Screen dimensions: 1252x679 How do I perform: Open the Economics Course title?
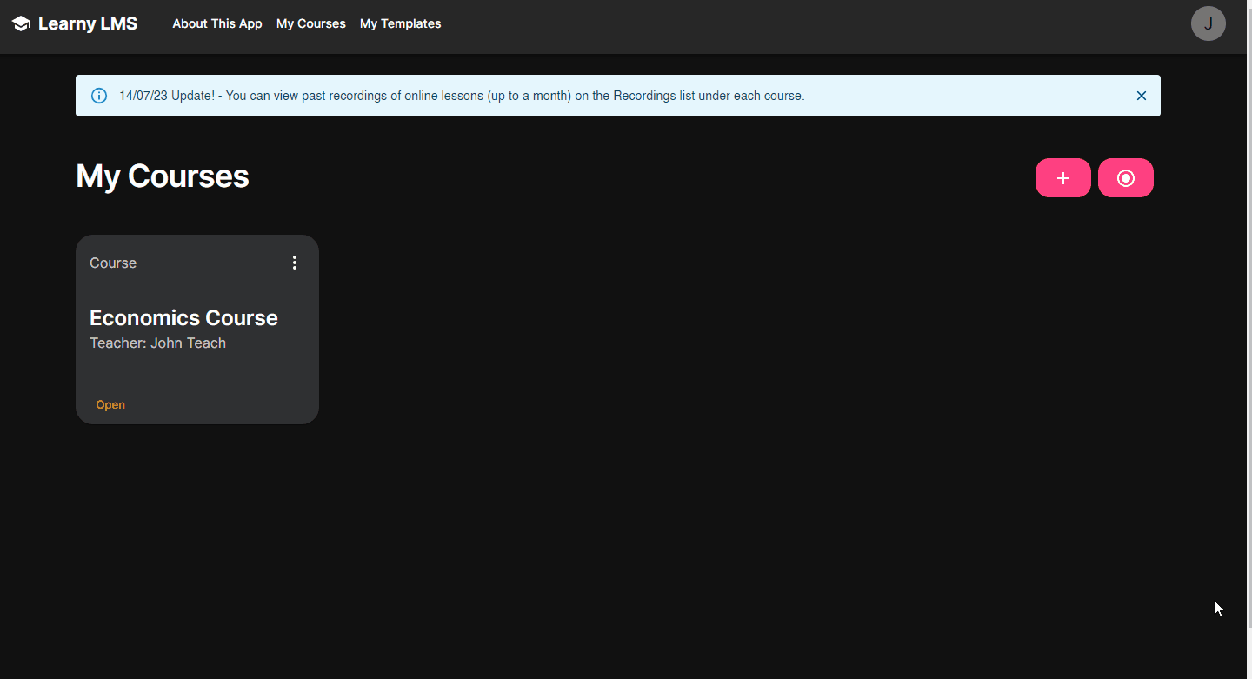(183, 317)
